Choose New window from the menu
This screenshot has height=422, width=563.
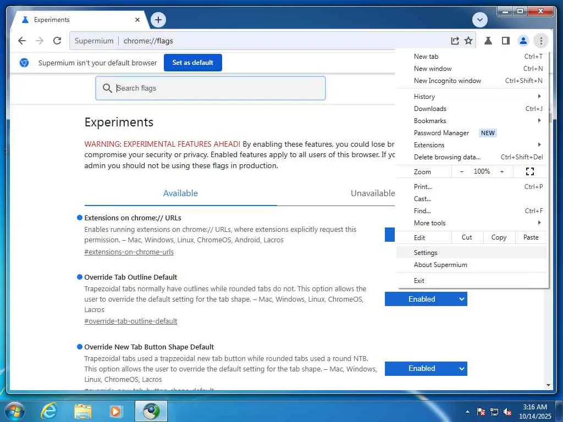472,69
